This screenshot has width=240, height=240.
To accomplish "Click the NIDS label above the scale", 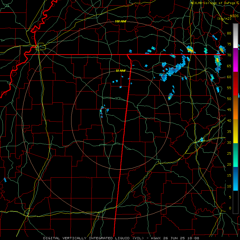I will point(234,16).
